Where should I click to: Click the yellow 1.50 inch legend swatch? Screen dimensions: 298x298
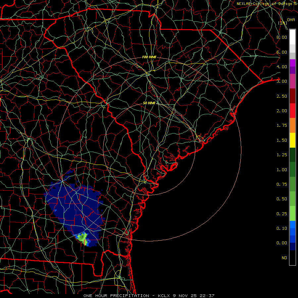[x=292, y=140]
